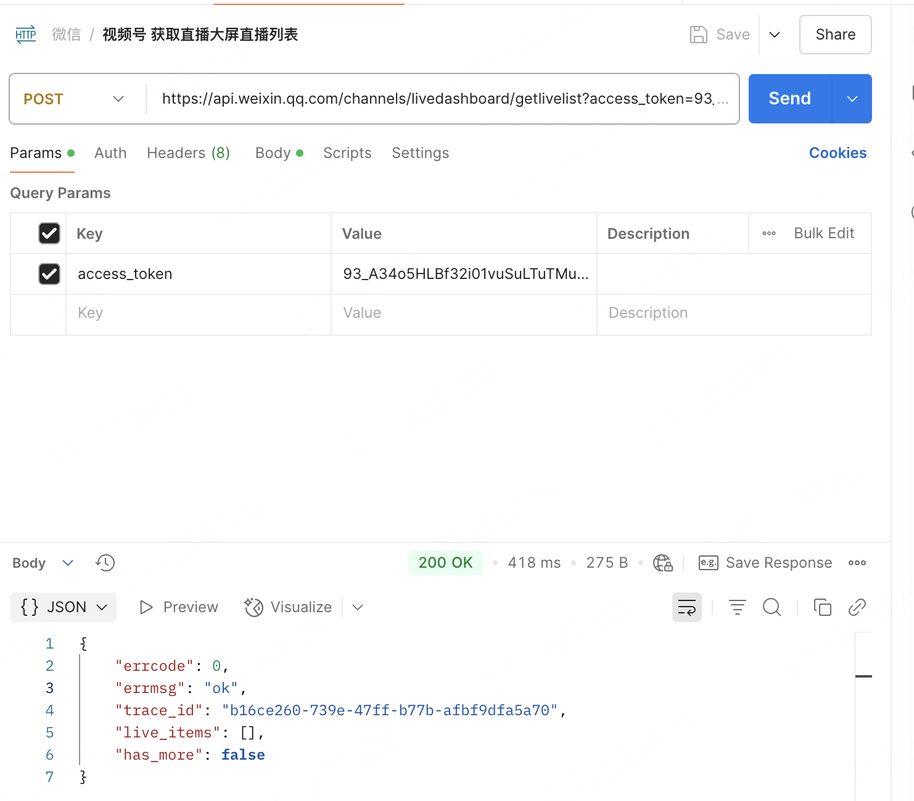Click the 微信 collection breadcrumb
The image size is (914, 801).
pyautogui.click(x=67, y=35)
